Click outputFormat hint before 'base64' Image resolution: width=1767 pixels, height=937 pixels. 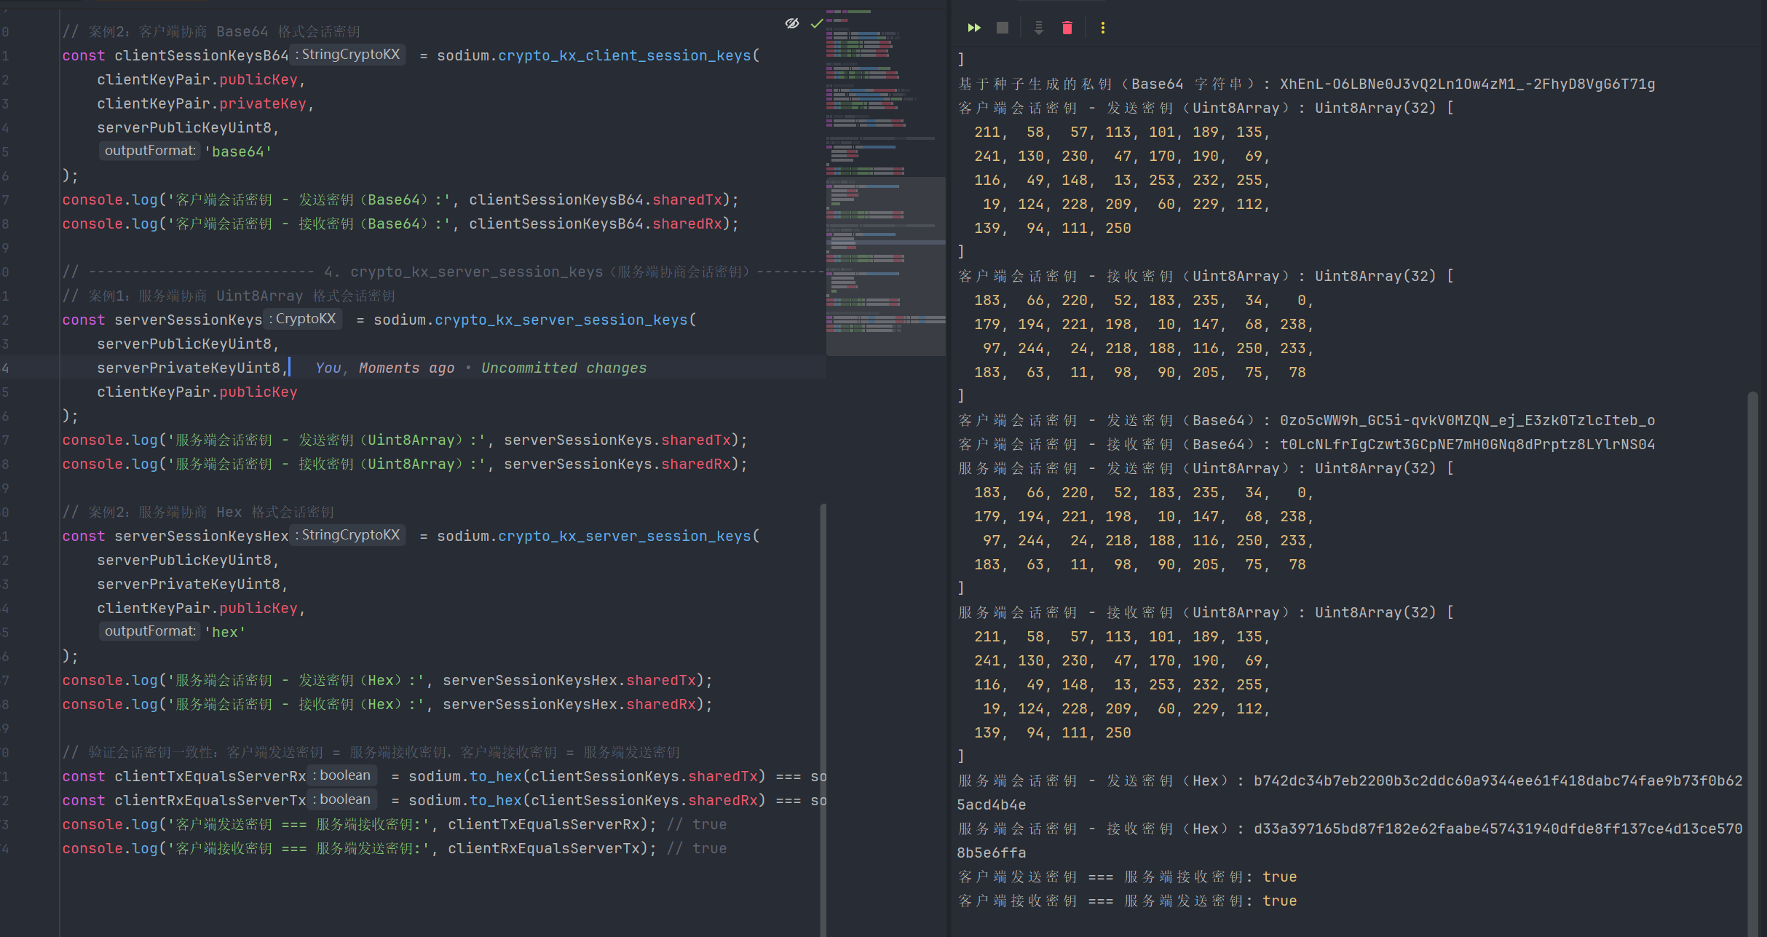click(149, 151)
